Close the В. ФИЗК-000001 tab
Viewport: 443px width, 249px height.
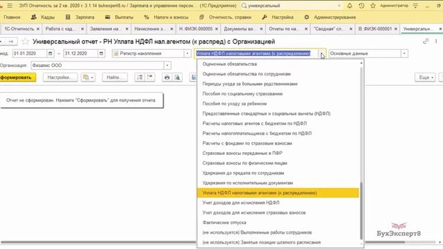click(x=395, y=29)
